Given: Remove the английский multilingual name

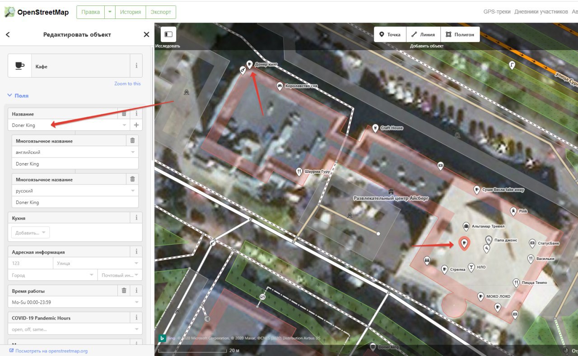Looking at the screenshot, I should pos(132,141).
